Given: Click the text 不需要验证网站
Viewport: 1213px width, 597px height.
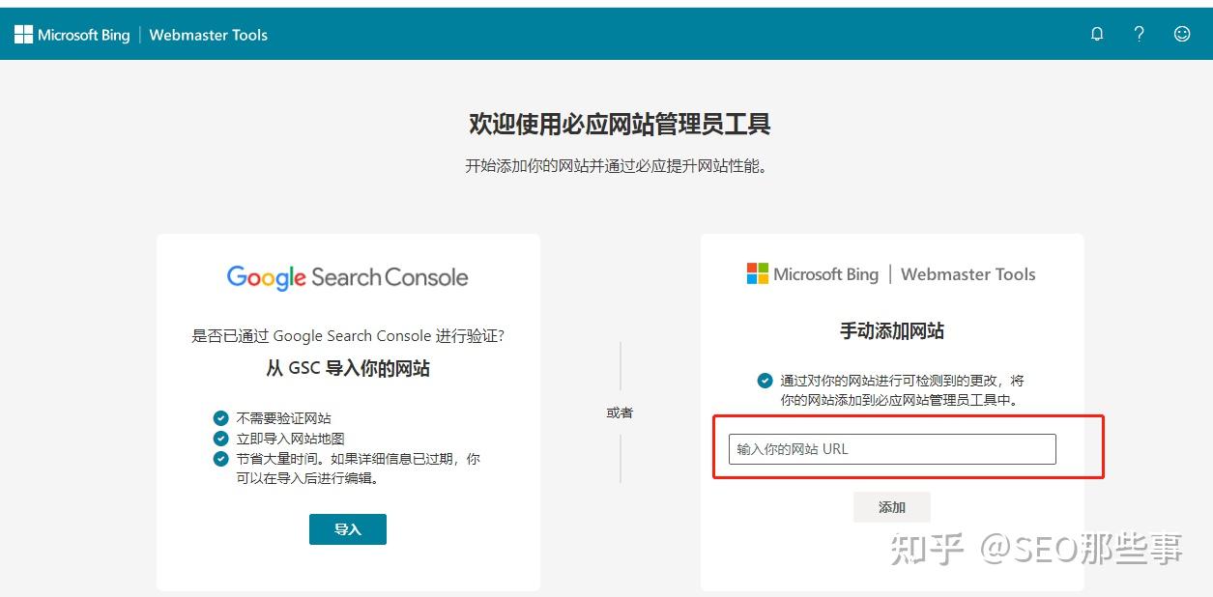Looking at the screenshot, I should click(x=284, y=418).
